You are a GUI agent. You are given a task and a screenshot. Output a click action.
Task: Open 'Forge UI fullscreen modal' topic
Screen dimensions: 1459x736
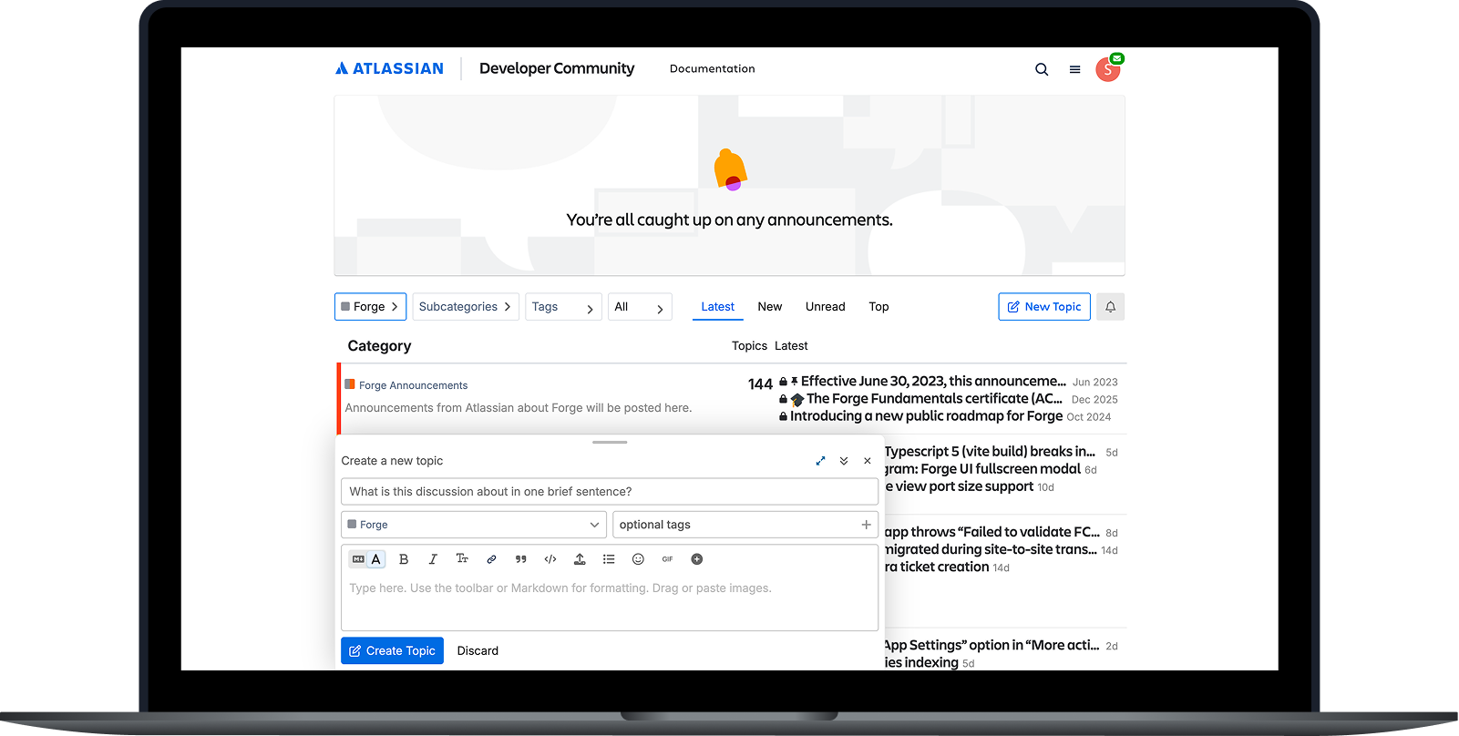pyautogui.click(x=982, y=469)
